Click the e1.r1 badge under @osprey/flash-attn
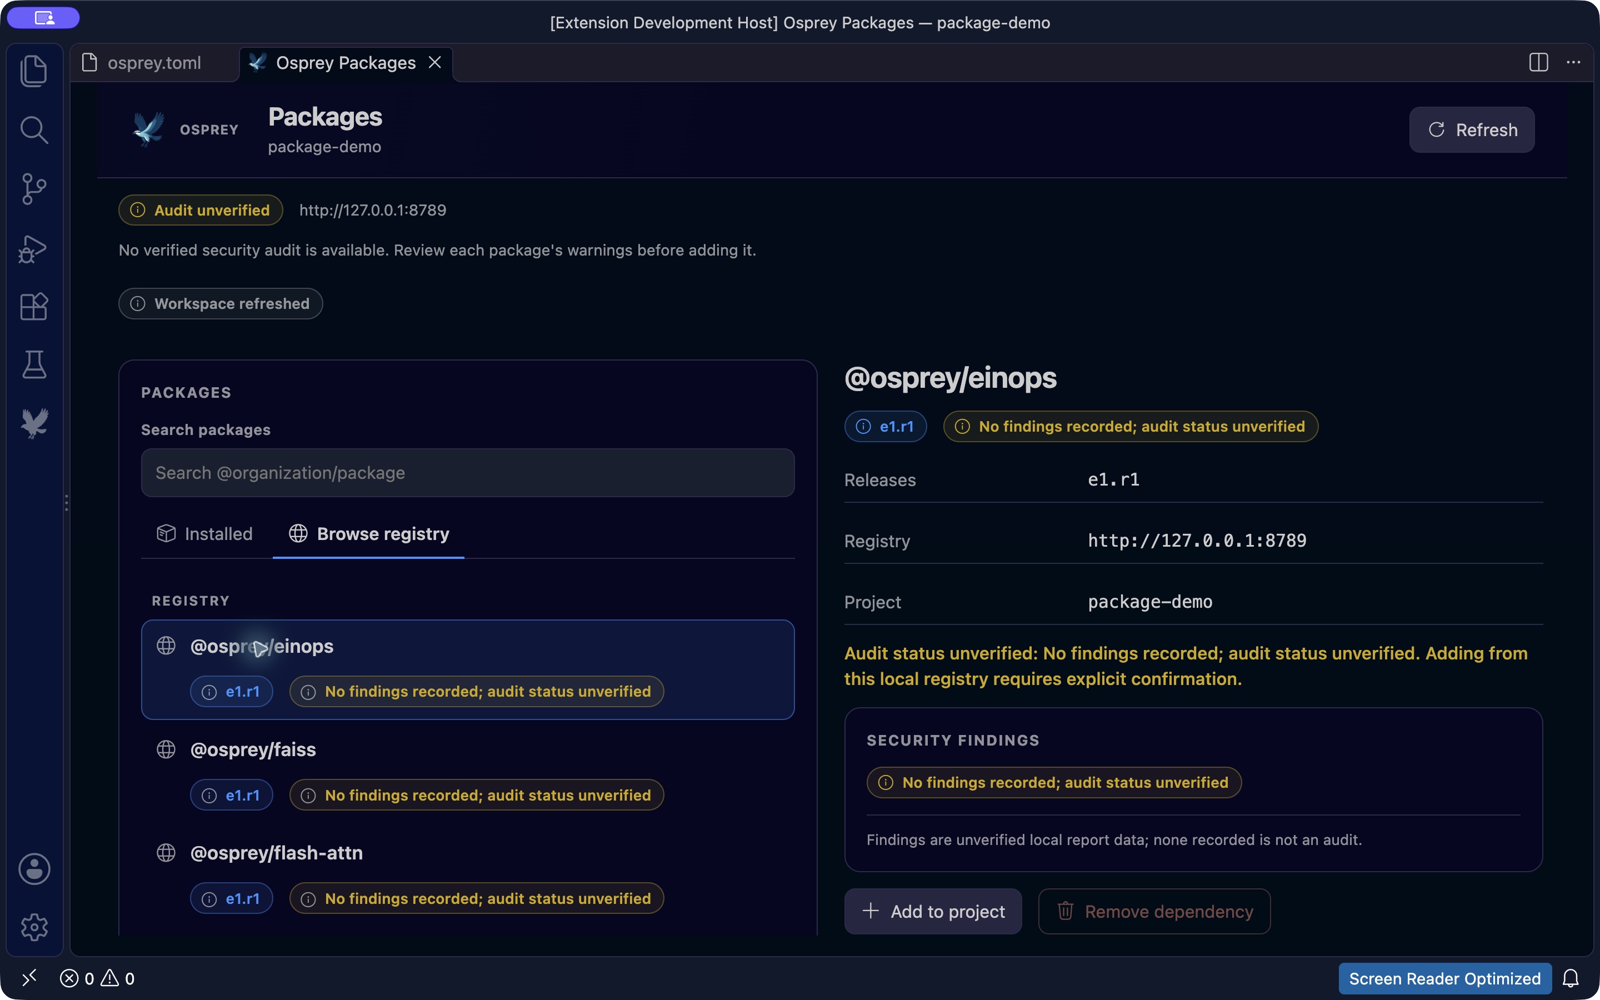Image resolution: width=1600 pixels, height=1000 pixels. pos(232,898)
